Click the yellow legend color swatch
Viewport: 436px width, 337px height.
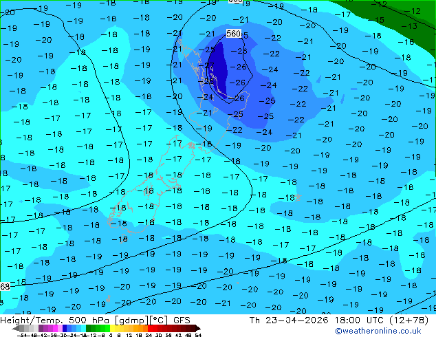pyautogui.click(x=112, y=328)
